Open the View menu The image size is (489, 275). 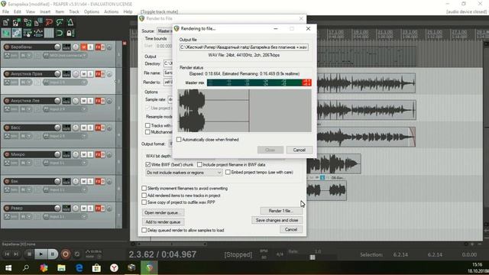point(31,11)
